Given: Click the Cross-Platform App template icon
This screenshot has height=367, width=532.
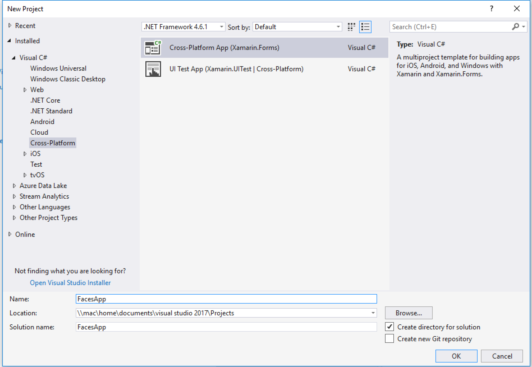Looking at the screenshot, I should [153, 48].
